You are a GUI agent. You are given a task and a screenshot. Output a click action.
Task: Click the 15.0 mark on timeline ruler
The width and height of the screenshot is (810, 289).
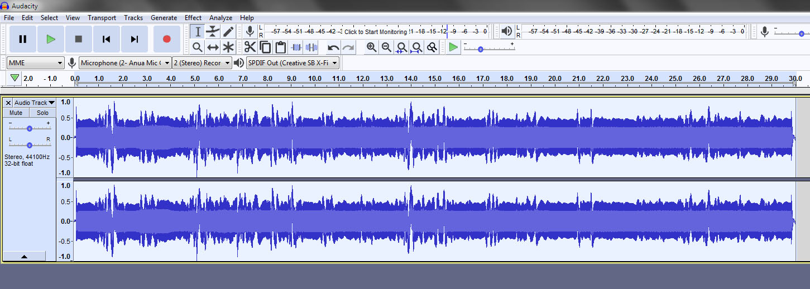[435, 79]
